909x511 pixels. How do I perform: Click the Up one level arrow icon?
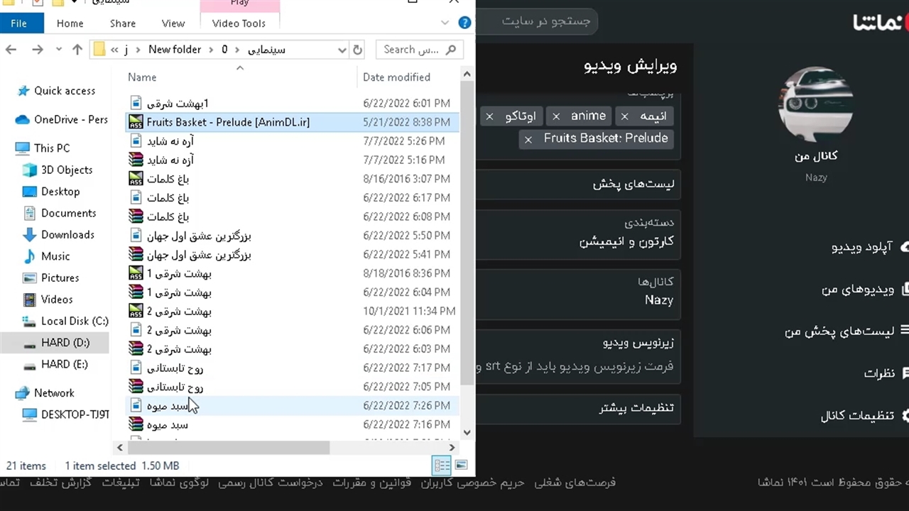pos(77,50)
